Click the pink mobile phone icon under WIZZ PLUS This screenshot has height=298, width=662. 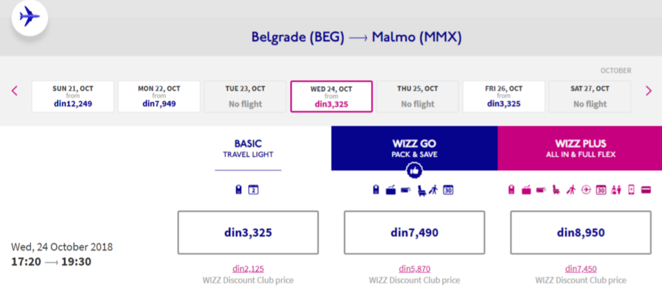pos(631,190)
